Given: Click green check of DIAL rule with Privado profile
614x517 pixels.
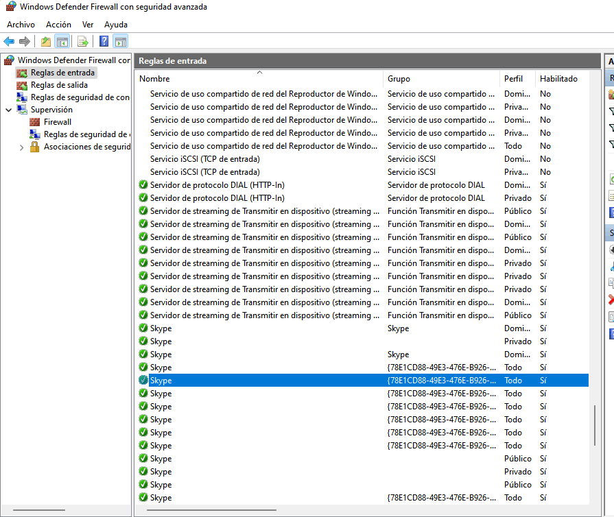Looking at the screenshot, I should click(143, 197).
